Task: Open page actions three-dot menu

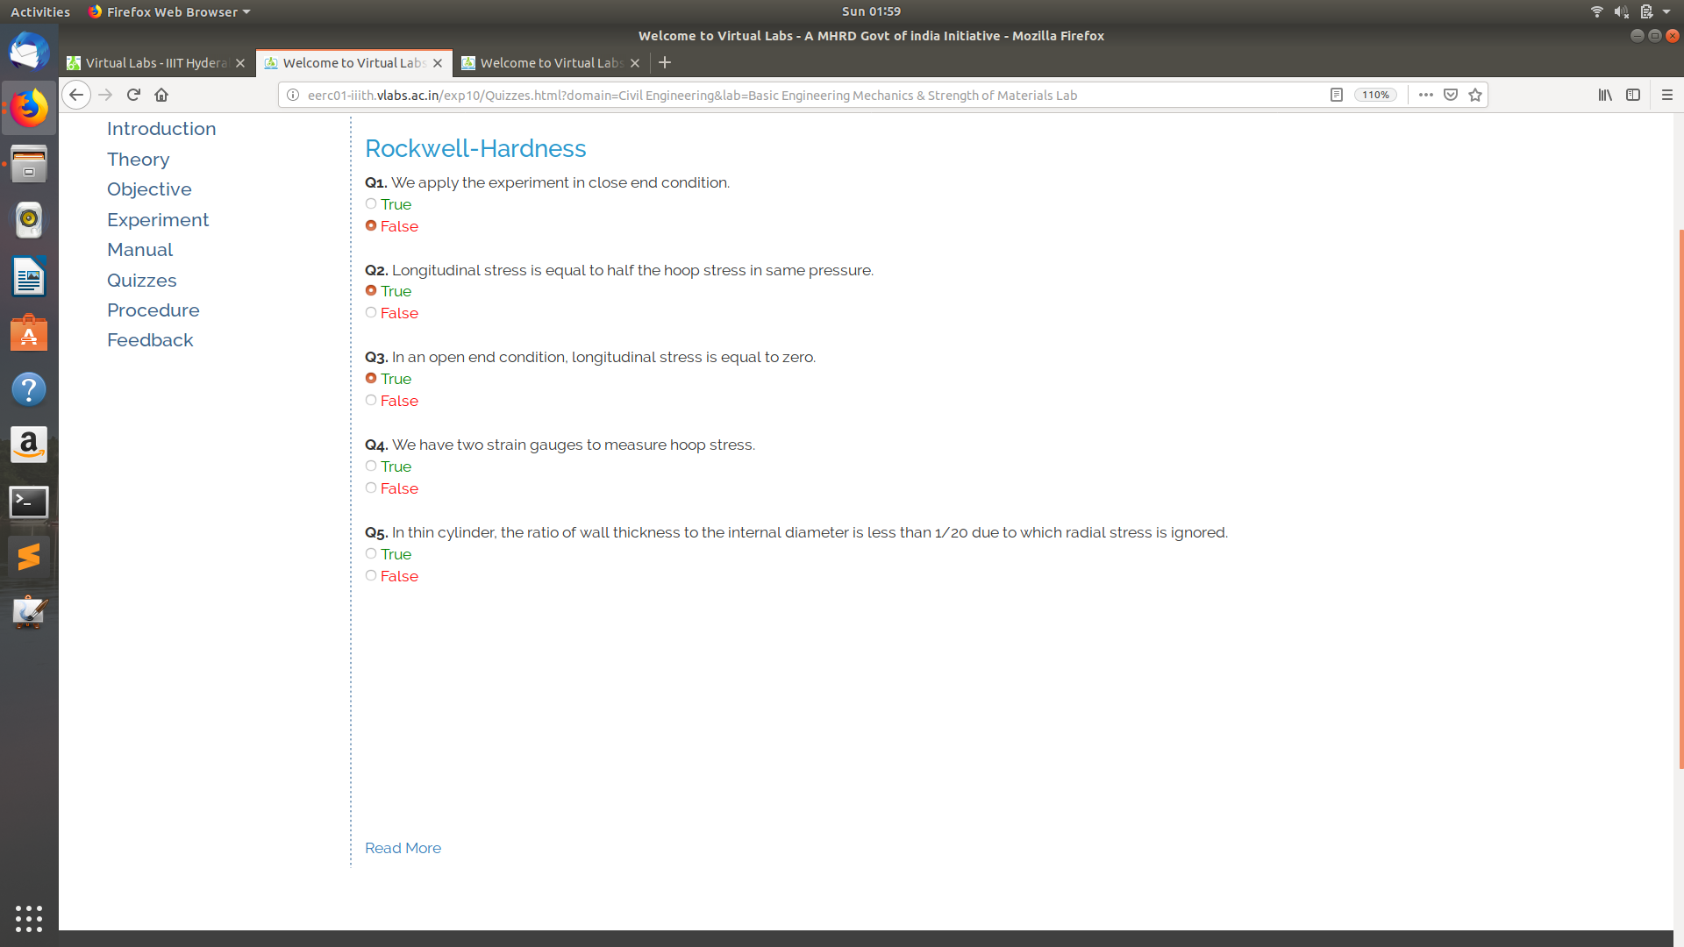Action: pyautogui.click(x=1426, y=95)
